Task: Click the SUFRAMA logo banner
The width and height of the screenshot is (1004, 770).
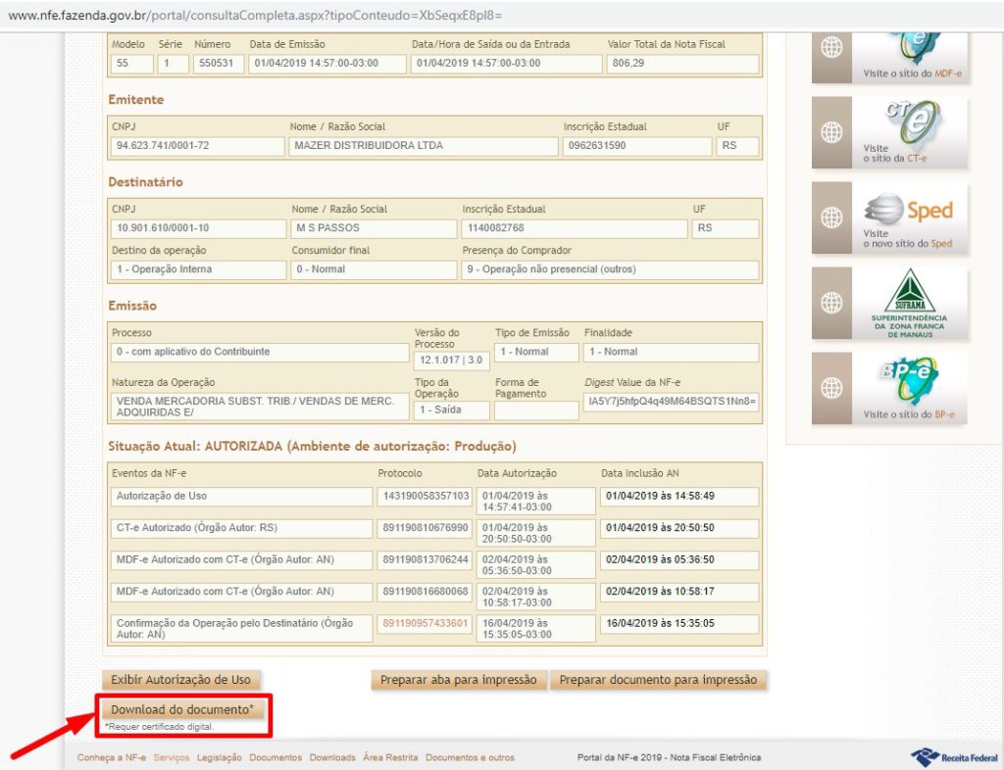Action: pos(909,303)
